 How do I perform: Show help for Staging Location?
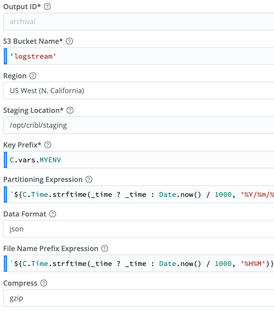[x=70, y=111]
